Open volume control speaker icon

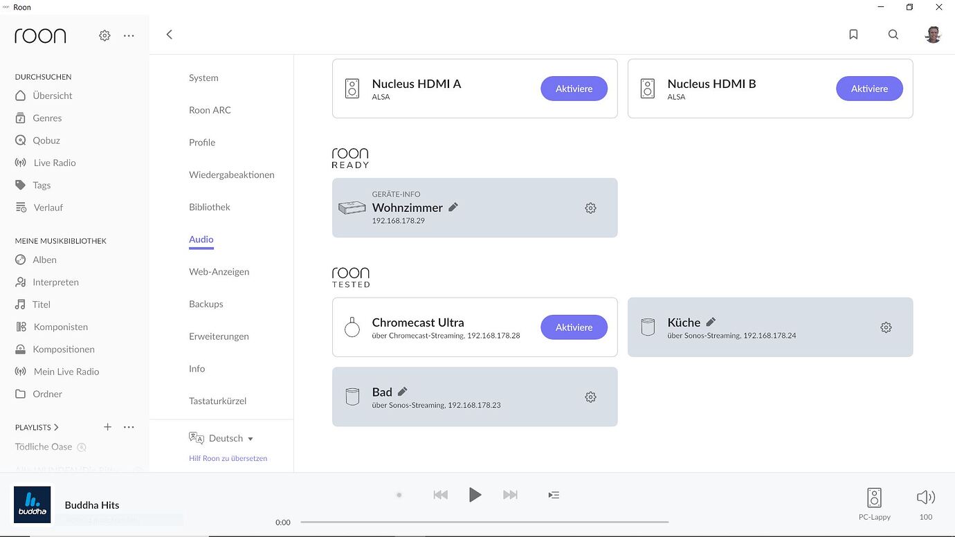point(926,498)
